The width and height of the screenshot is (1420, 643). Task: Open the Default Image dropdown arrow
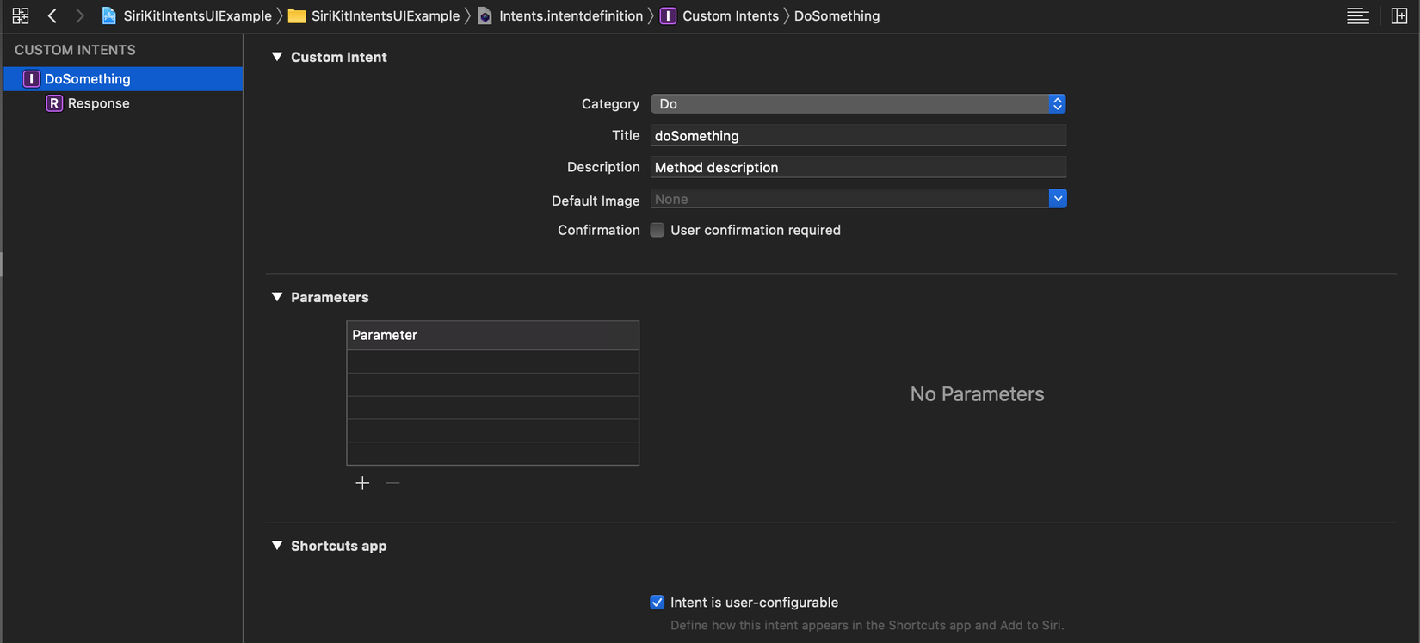(1058, 199)
